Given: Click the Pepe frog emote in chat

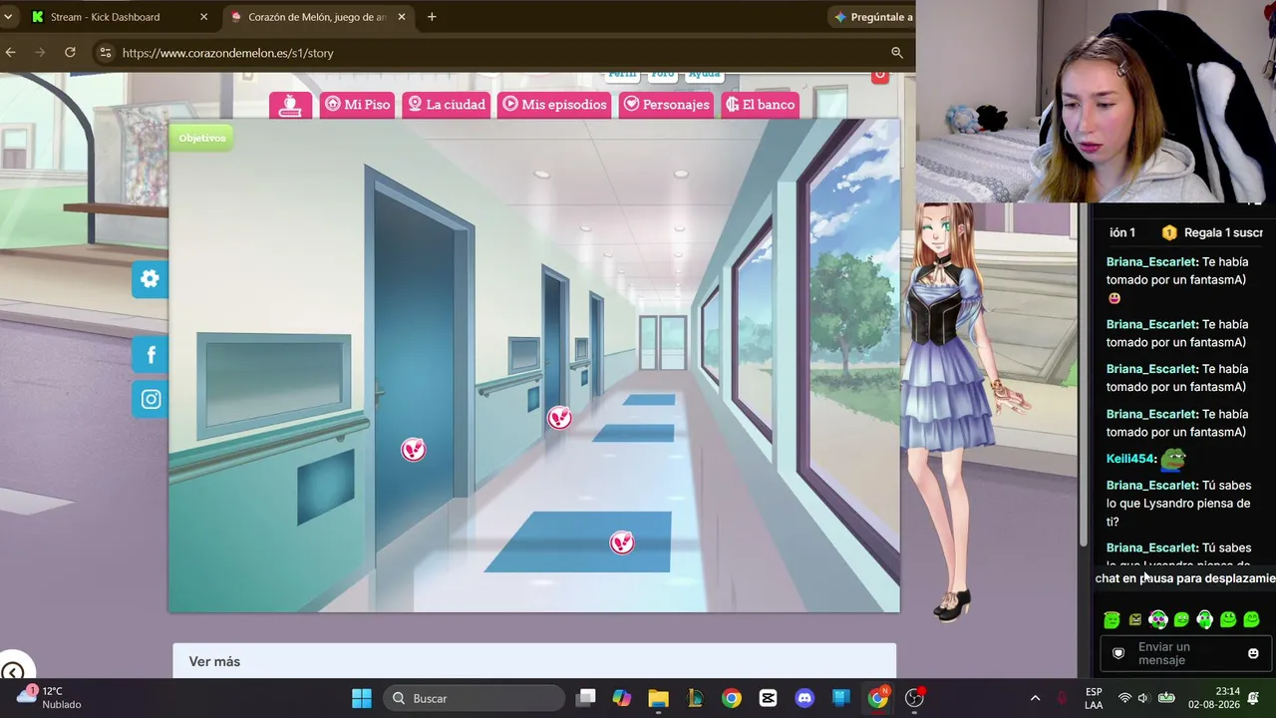Looking at the screenshot, I should coord(1173,459).
